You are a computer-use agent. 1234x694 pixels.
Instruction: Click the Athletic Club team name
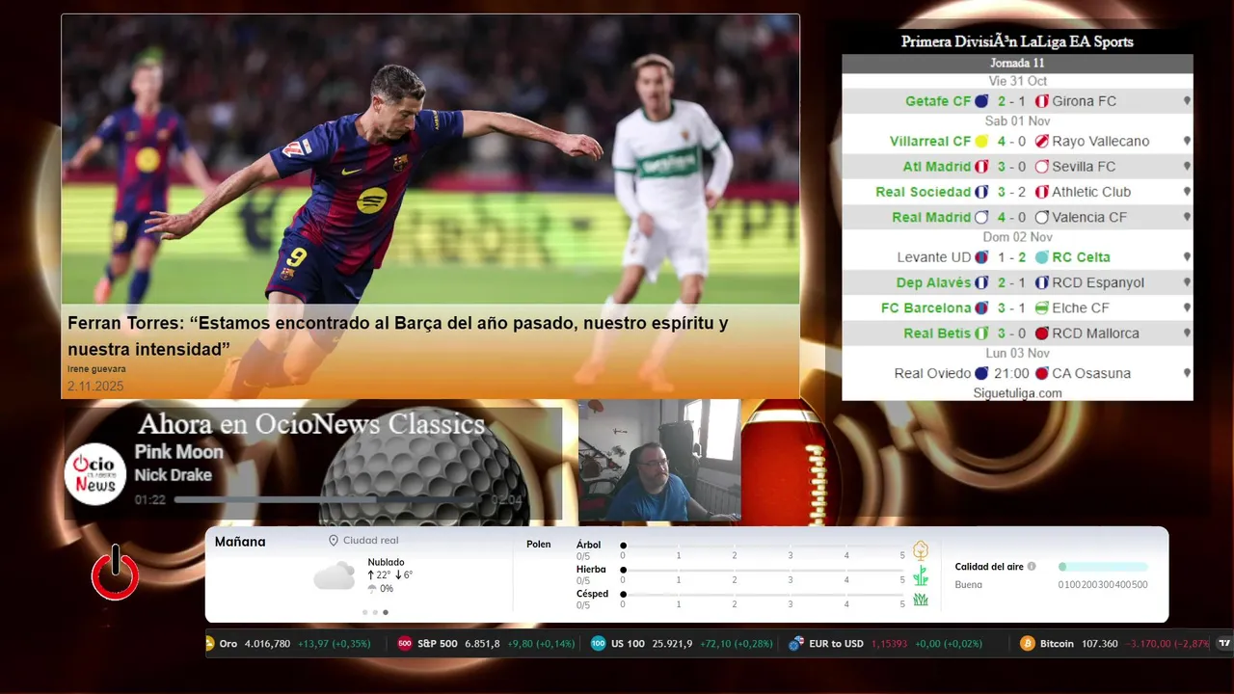[x=1091, y=192]
